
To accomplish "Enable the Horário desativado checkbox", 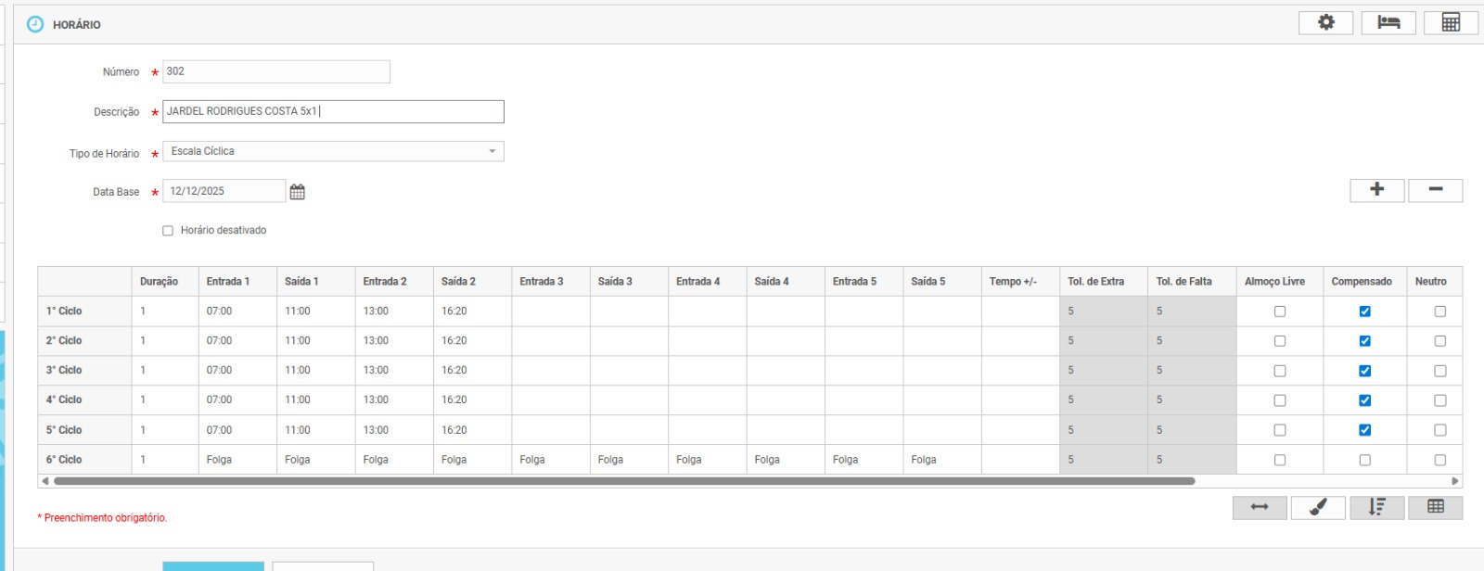I will pos(168,231).
